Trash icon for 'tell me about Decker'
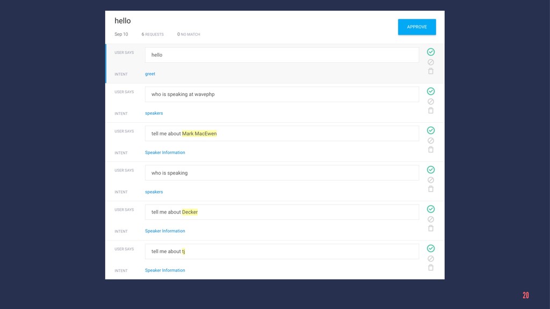The width and height of the screenshot is (550, 309). tap(431, 228)
